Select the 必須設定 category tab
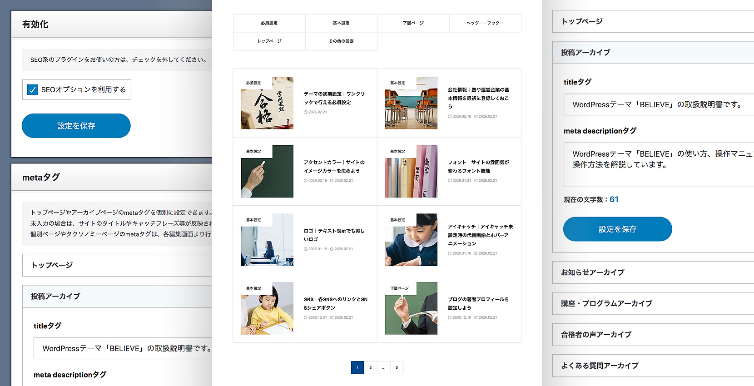Screen dimensions: 754x386 click(x=269, y=23)
